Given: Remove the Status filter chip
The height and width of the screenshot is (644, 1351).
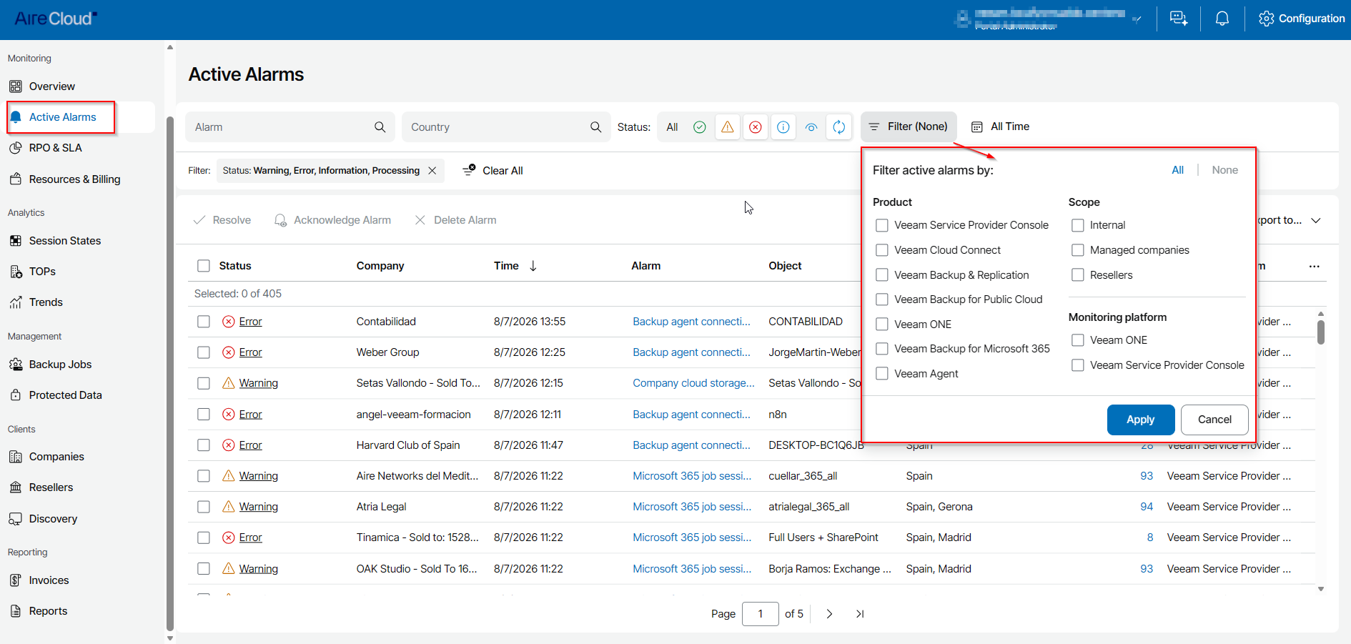Looking at the screenshot, I should click(432, 171).
